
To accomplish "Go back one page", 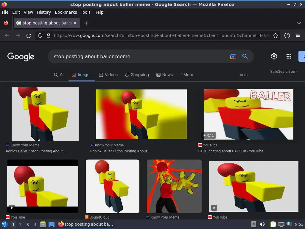I will [x=7, y=36].
